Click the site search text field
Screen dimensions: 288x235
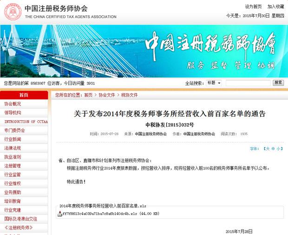click(248, 83)
